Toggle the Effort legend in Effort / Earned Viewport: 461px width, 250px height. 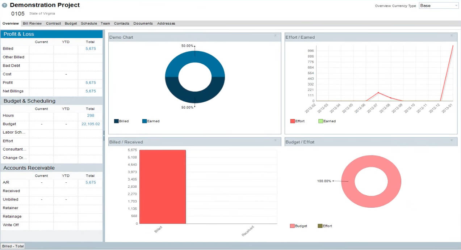click(x=297, y=121)
